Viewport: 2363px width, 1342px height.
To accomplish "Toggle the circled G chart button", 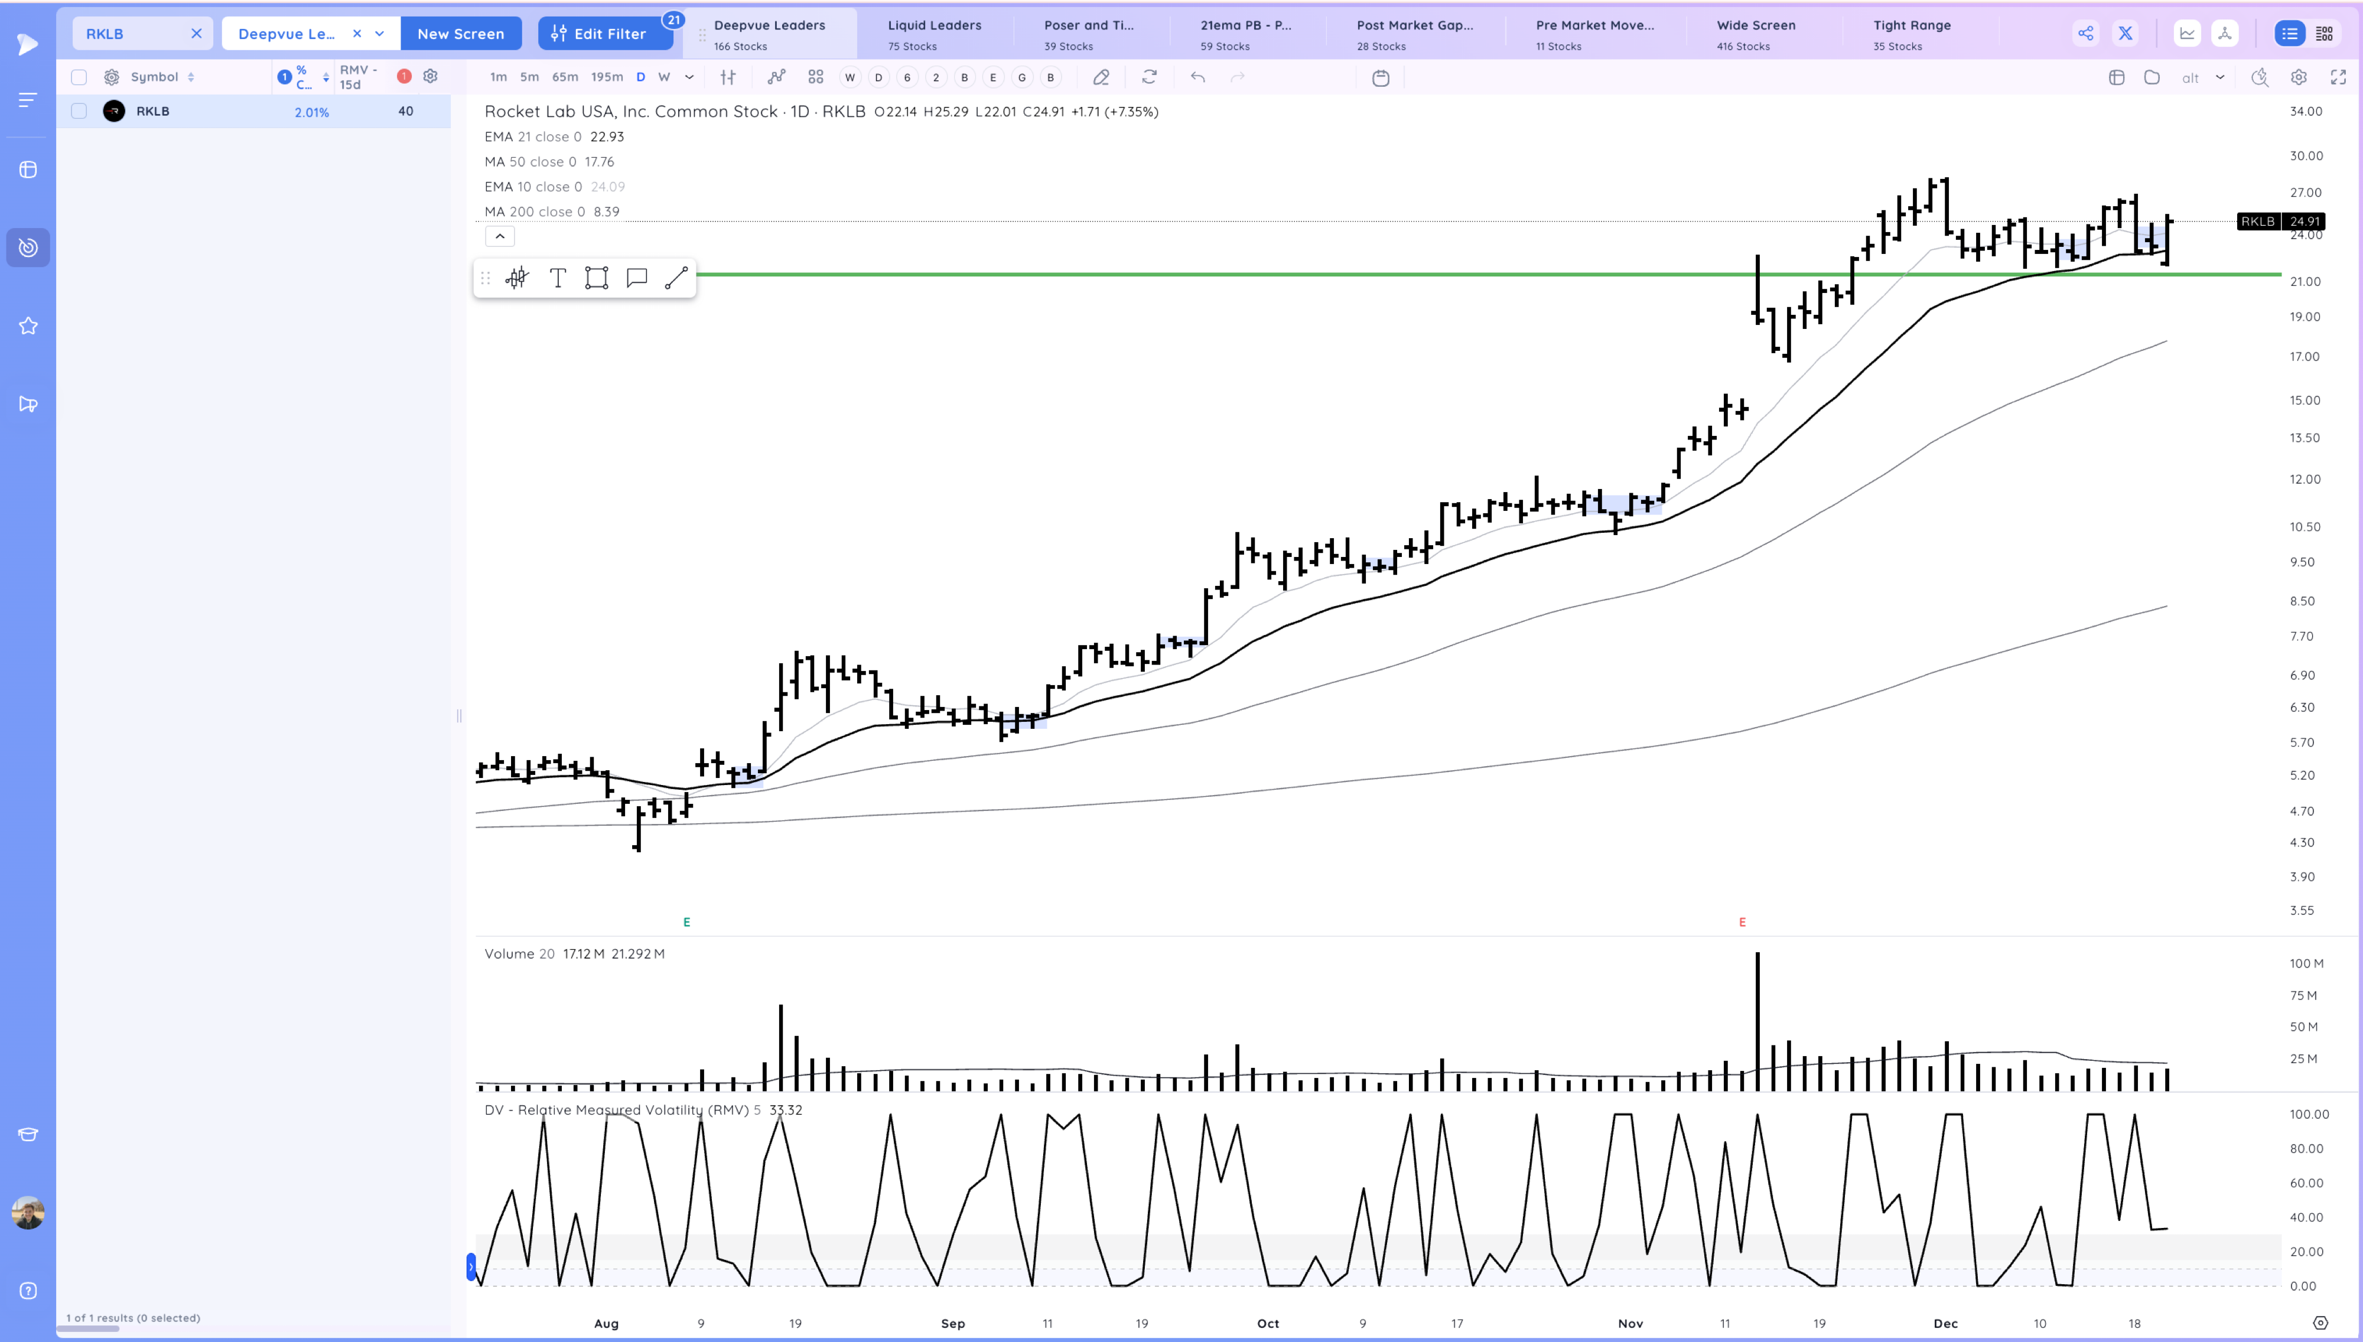I will pos(1021,77).
